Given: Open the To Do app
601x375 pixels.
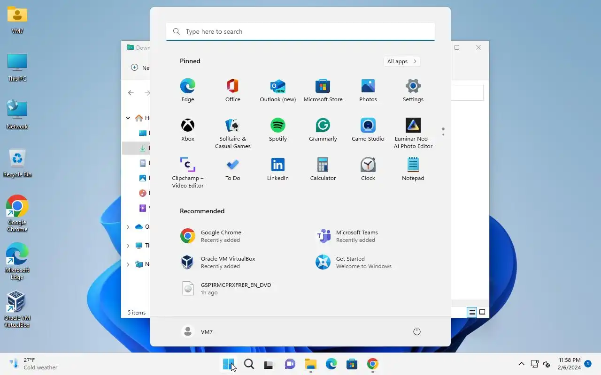Looking at the screenshot, I should click(x=232, y=169).
